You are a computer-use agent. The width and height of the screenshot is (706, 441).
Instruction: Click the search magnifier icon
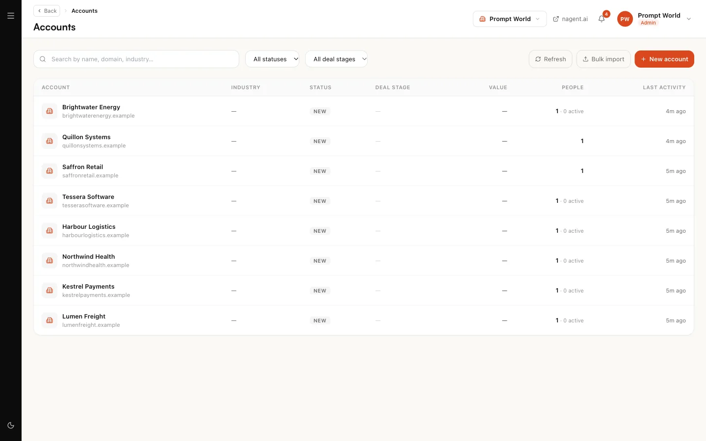[x=43, y=59]
